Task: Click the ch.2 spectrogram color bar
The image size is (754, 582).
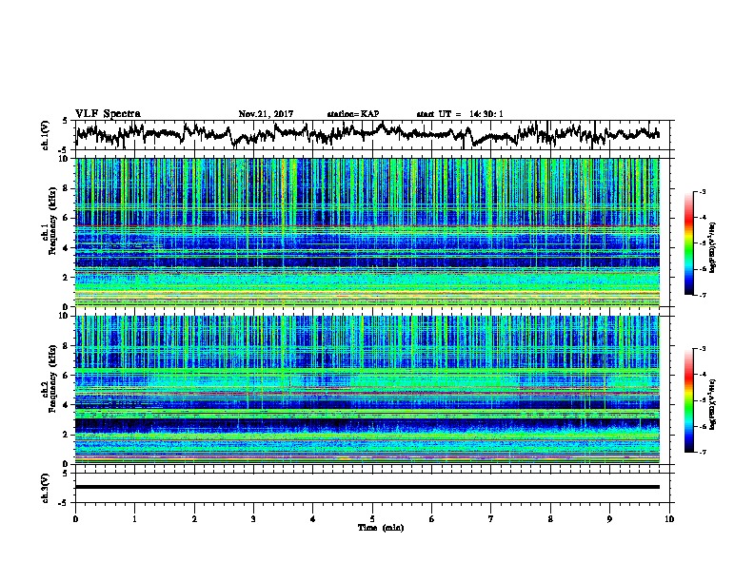Action: [689, 400]
